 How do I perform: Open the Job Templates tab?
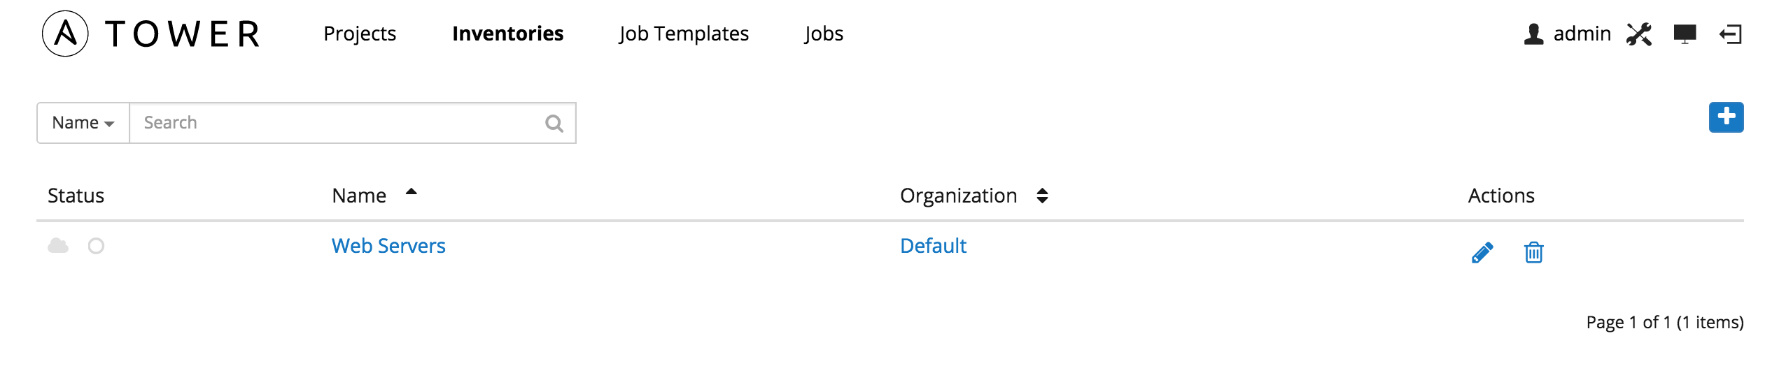click(684, 34)
